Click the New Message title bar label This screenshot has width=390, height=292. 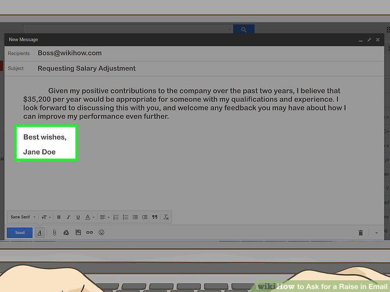point(24,40)
